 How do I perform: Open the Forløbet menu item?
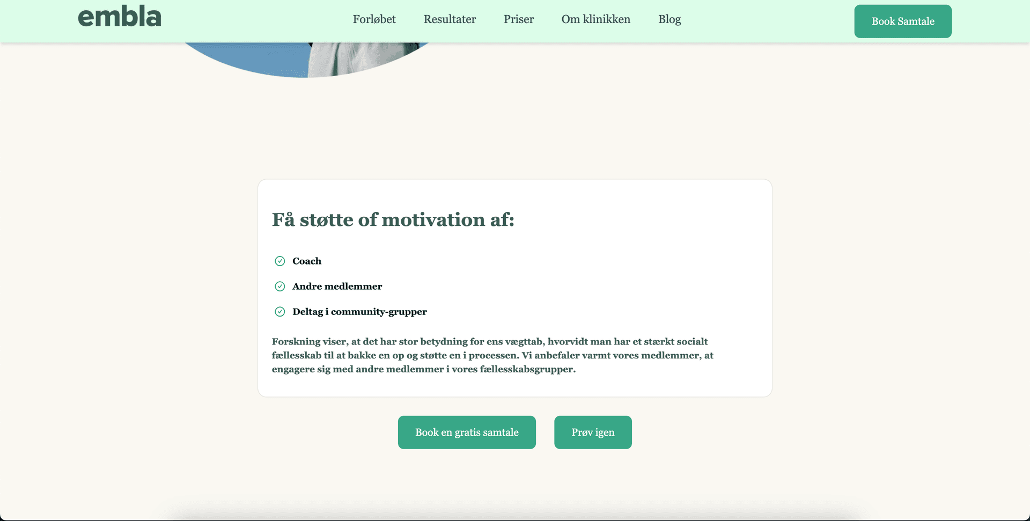(x=374, y=19)
